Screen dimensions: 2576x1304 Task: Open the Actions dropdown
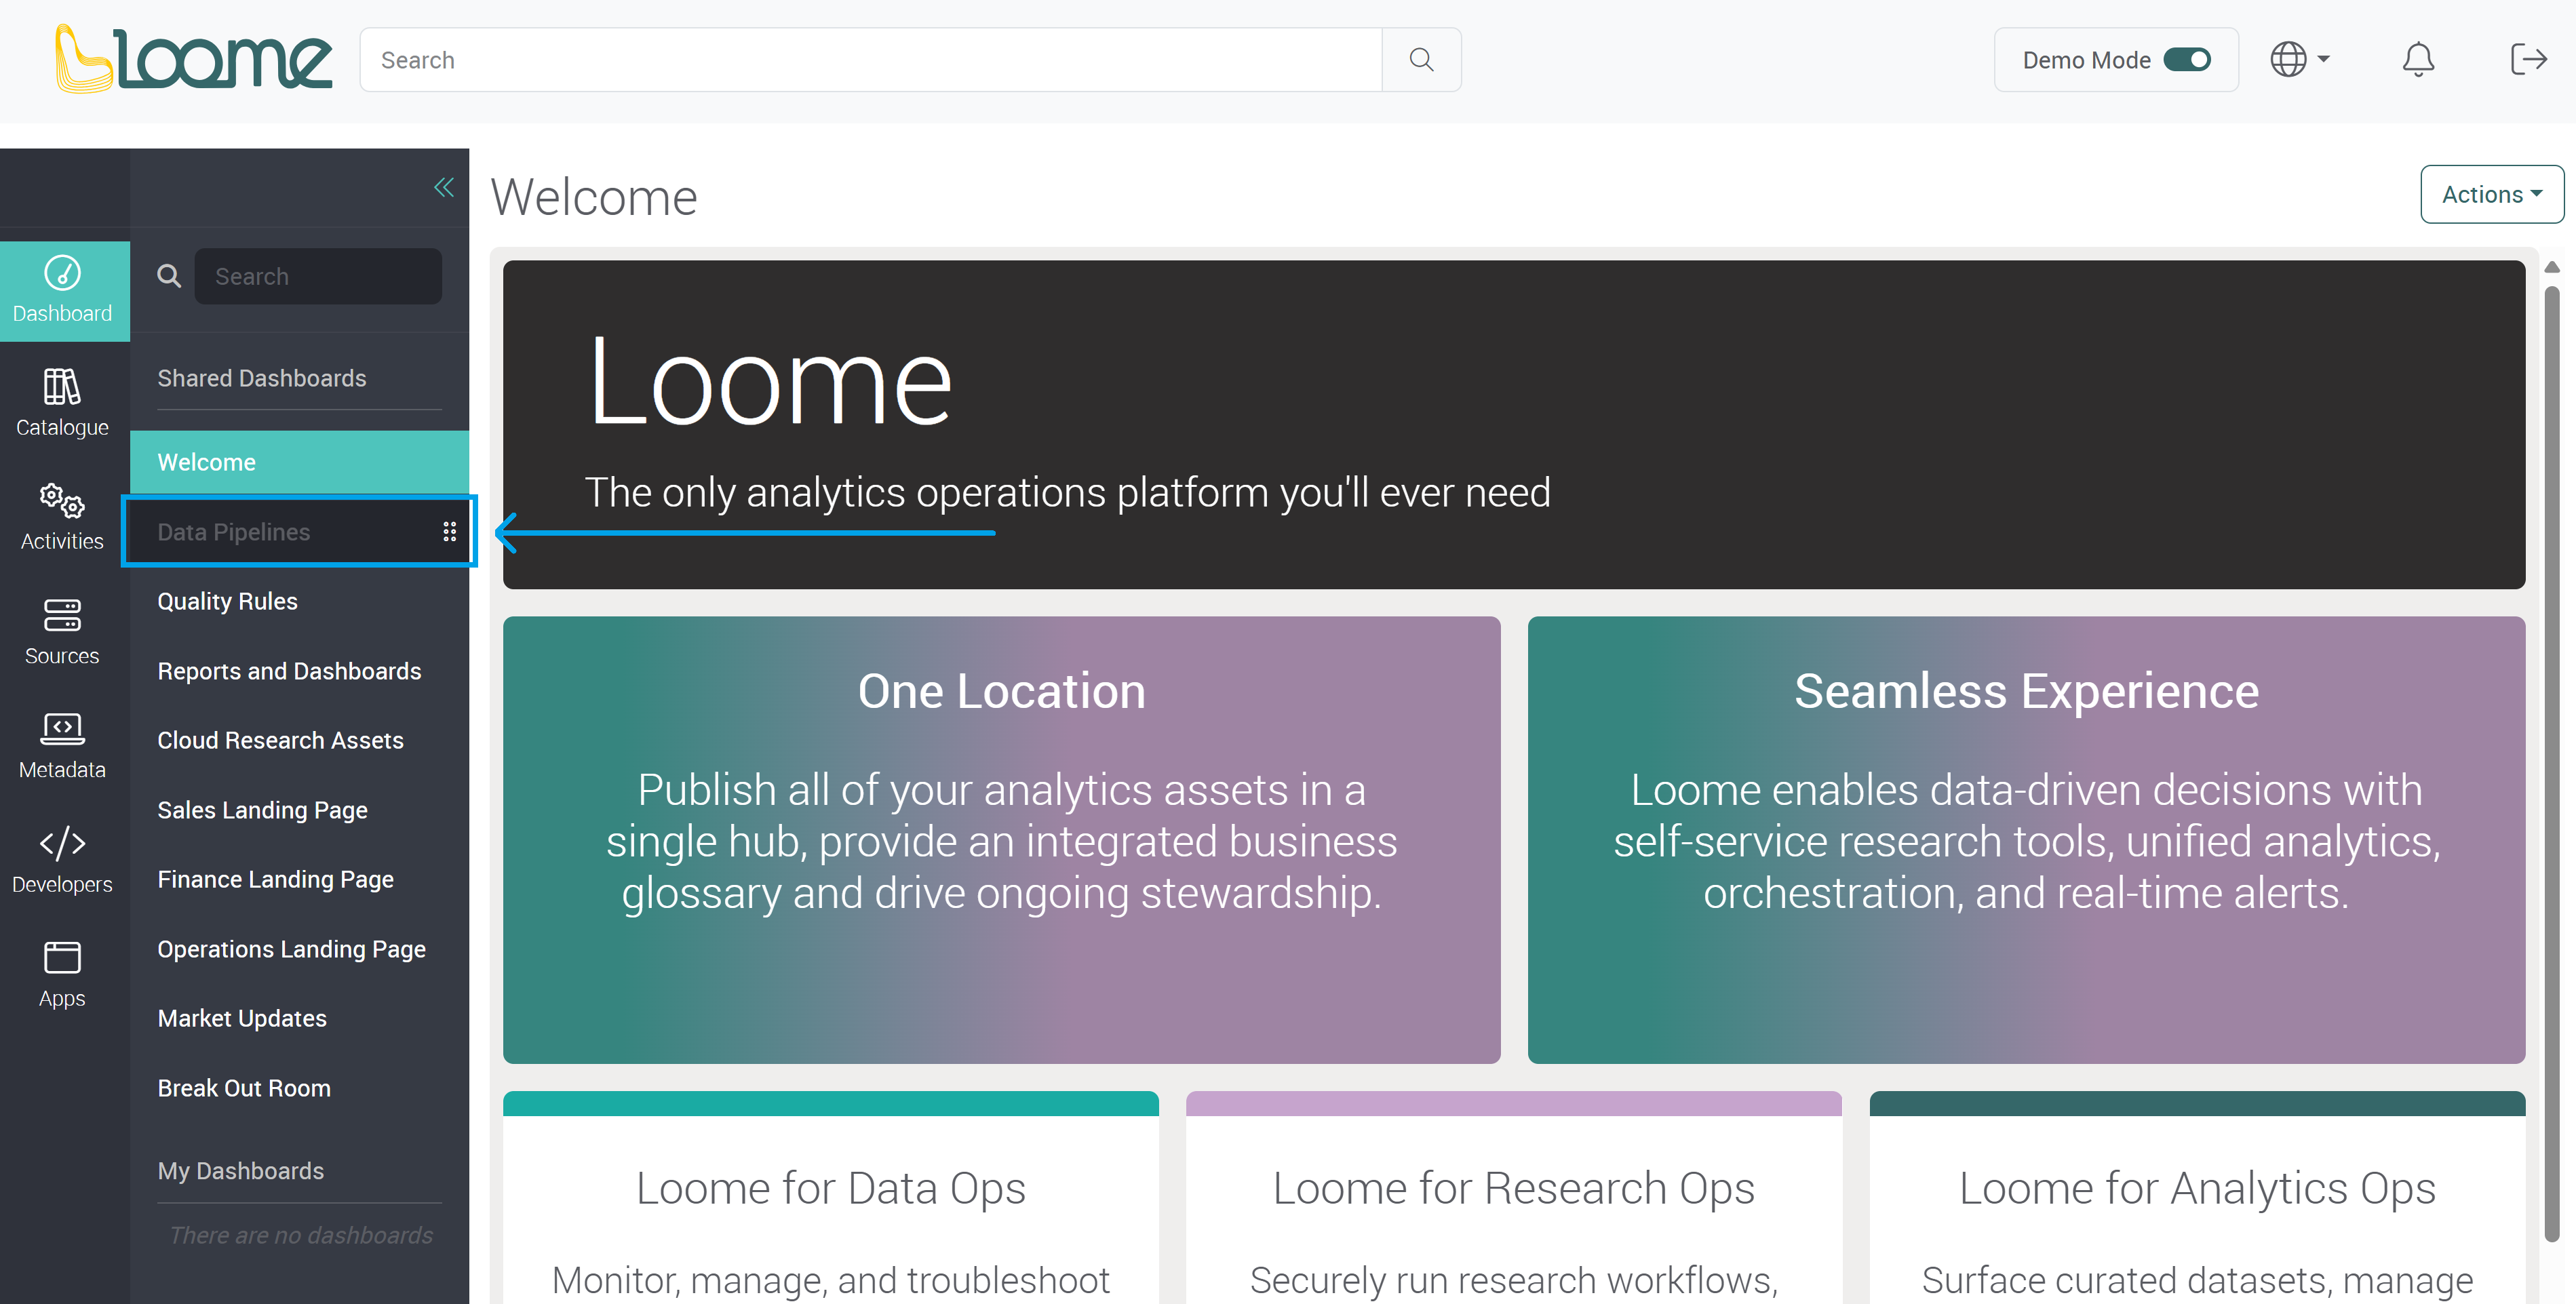2491,194
